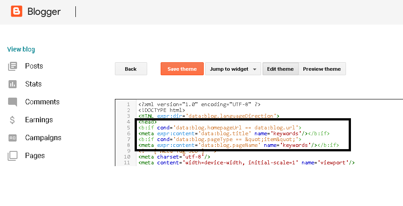Switch to Preview theme mode
The image size is (403, 206).
[x=322, y=69]
